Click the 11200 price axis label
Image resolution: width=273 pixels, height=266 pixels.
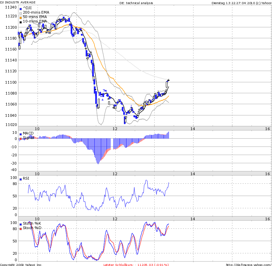point(11,27)
